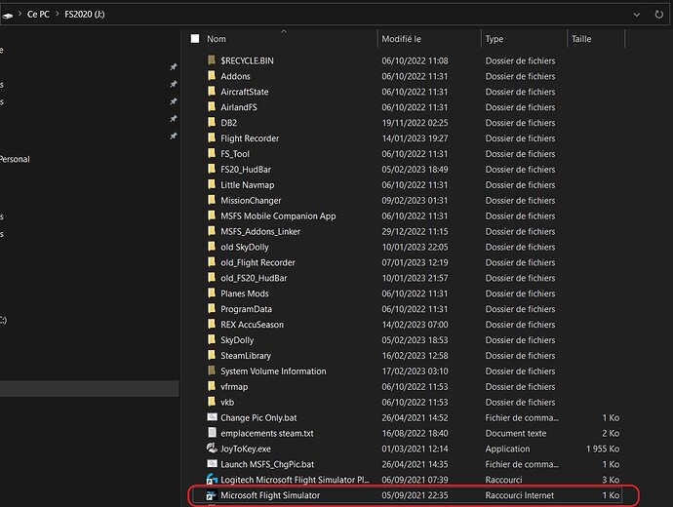Click the DB2 folder icon
The width and height of the screenshot is (673, 507).
[x=212, y=122]
